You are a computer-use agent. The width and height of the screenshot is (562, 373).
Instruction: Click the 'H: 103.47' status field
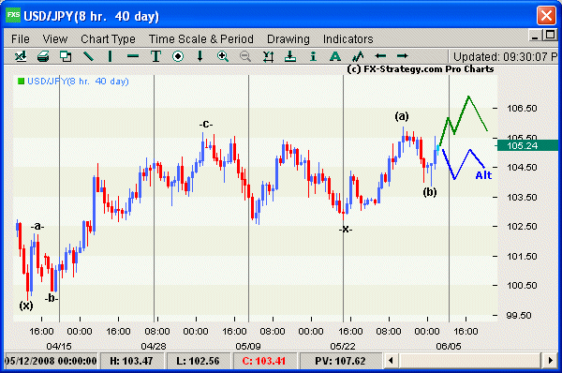[131, 361]
